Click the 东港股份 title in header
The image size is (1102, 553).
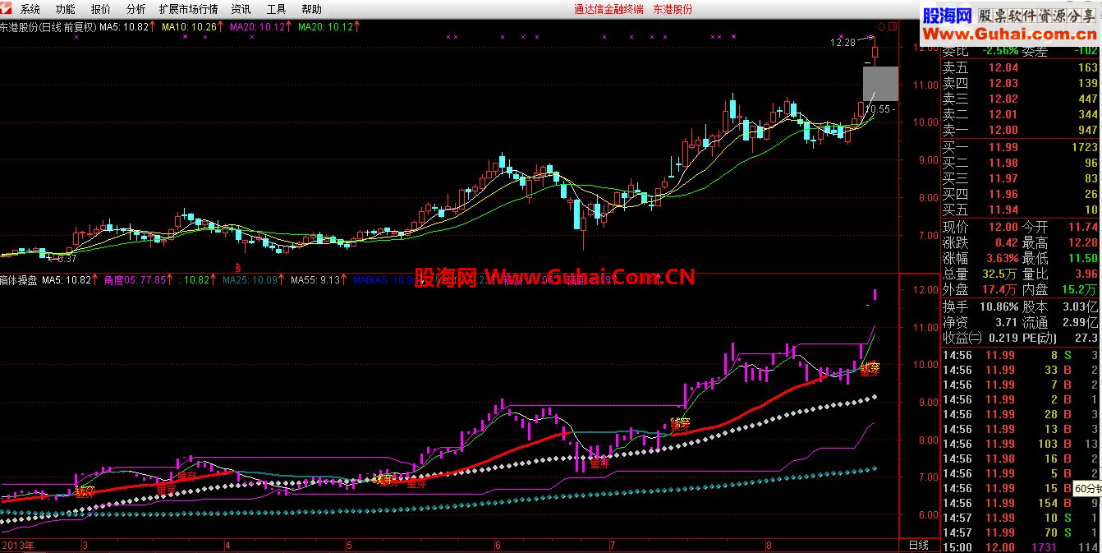click(x=673, y=10)
